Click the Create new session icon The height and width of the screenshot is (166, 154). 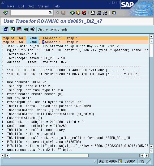pyautogui.click(x=114, y=13)
